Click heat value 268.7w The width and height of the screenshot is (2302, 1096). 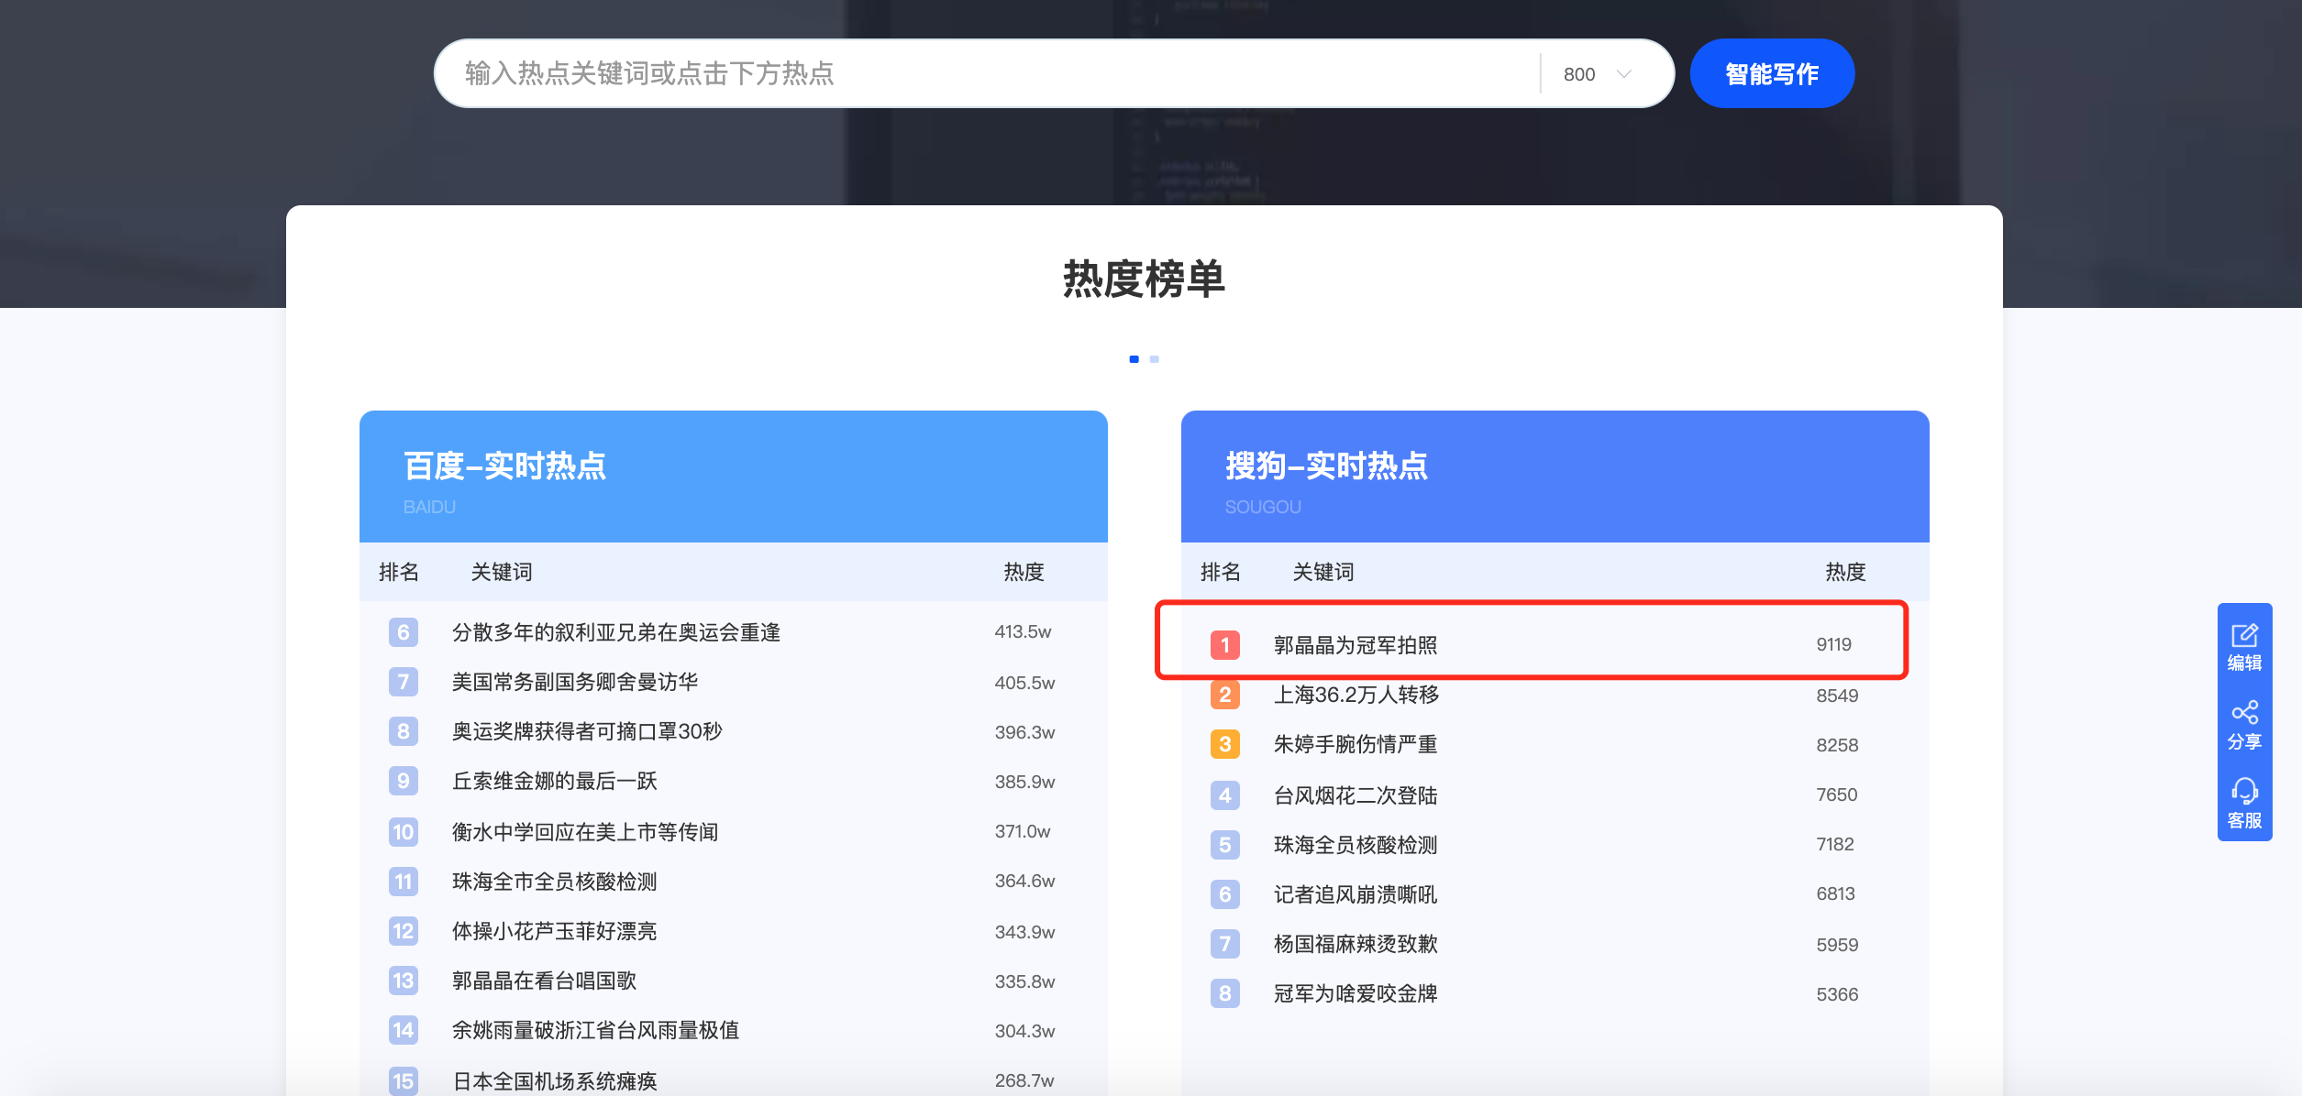coord(1024,1081)
